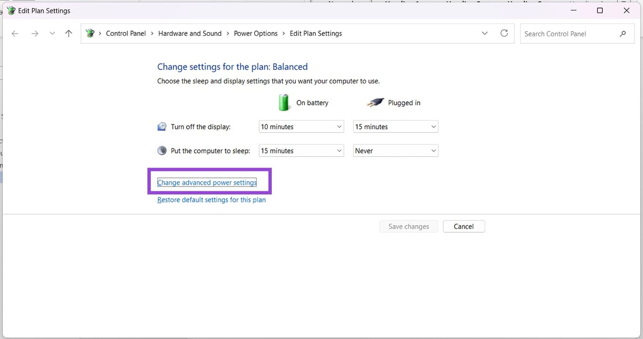Click the green battery icon above On battery
Image resolution: width=643 pixels, height=339 pixels.
[284, 102]
